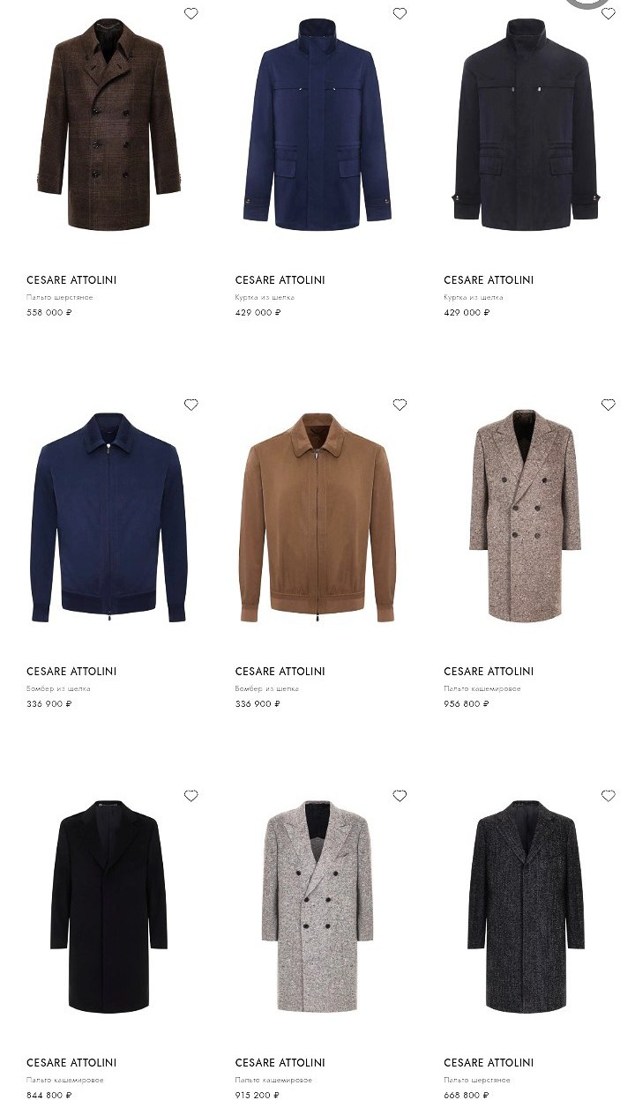Image resolution: width=635 pixels, height=1100 pixels.
Task: Favorite the beige cashmere coat at 956 800 ₽
Action: click(609, 405)
